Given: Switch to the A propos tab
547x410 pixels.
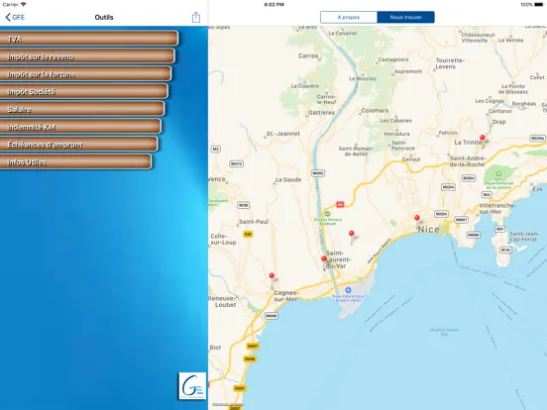Looking at the screenshot, I should coord(349,17).
